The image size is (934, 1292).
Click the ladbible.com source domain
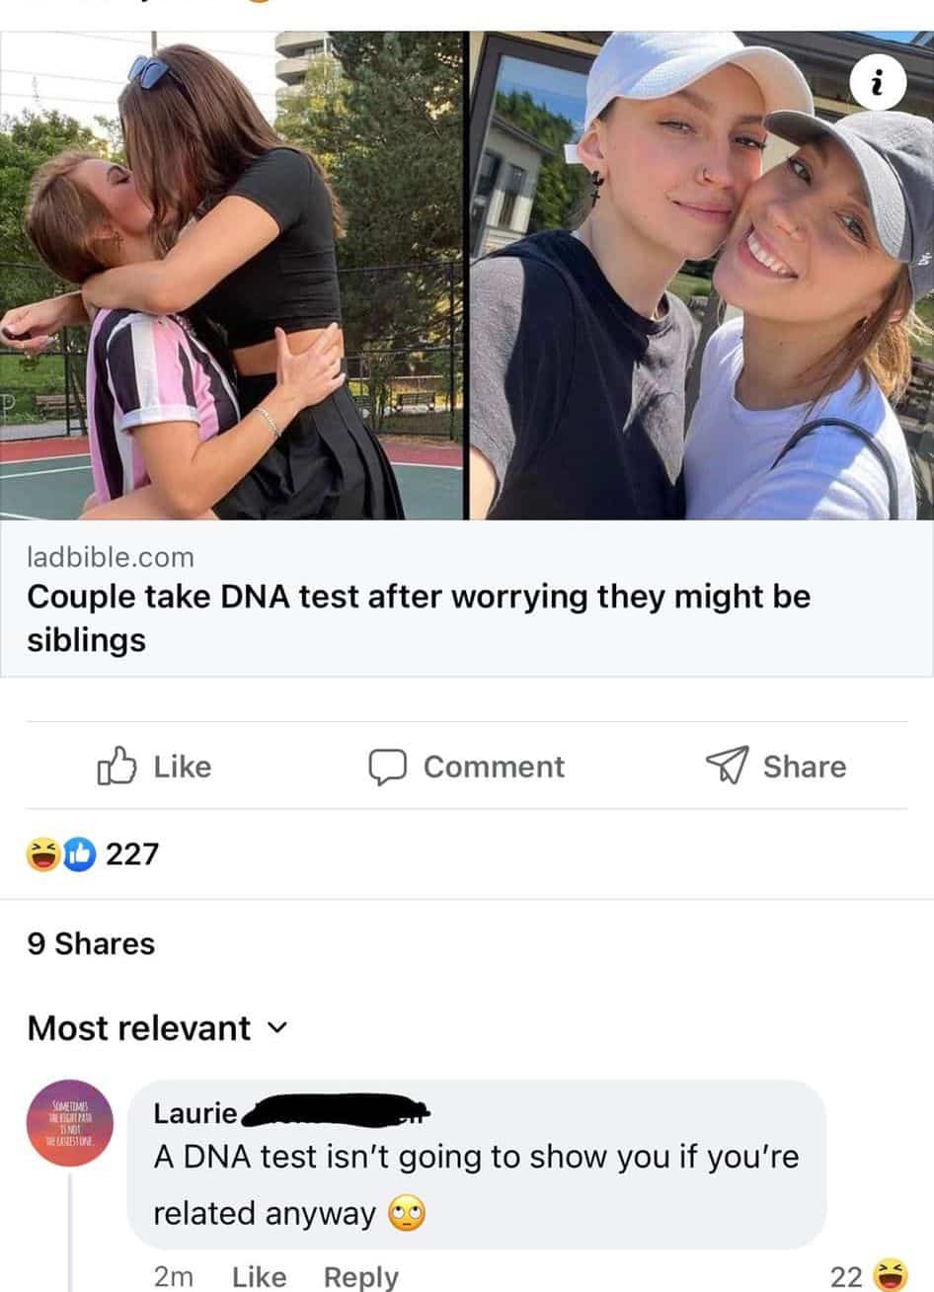click(111, 557)
